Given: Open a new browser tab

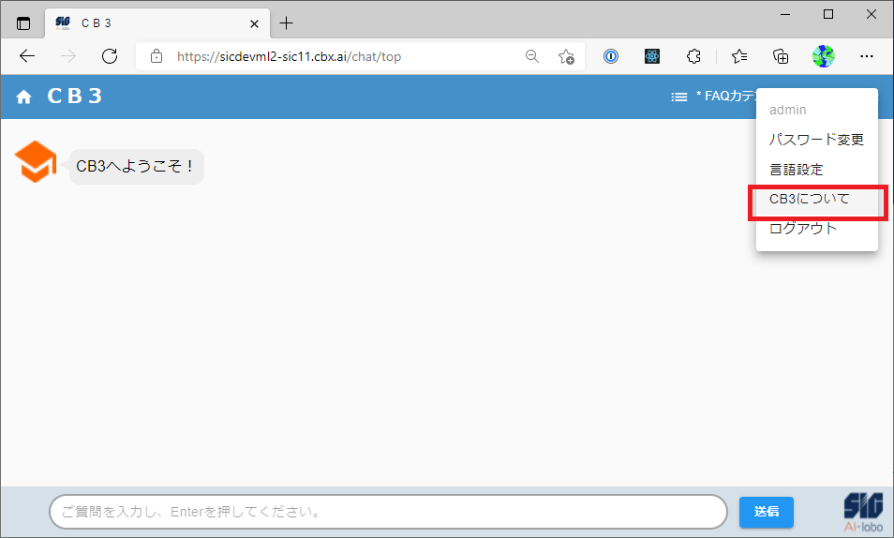Looking at the screenshot, I should (x=287, y=23).
